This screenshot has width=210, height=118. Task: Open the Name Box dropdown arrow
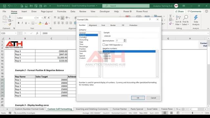16,33
